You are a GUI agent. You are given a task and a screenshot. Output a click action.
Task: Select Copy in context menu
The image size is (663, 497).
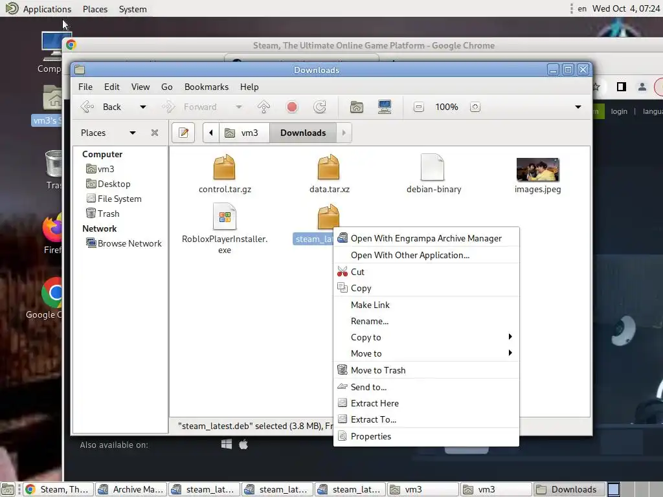[426, 288]
